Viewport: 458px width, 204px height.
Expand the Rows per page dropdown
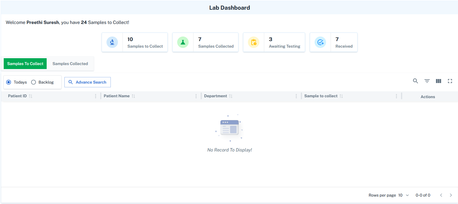point(404,195)
